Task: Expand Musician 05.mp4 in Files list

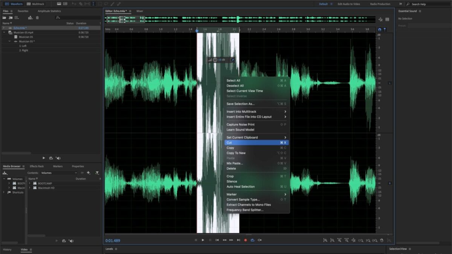Action: (4, 32)
